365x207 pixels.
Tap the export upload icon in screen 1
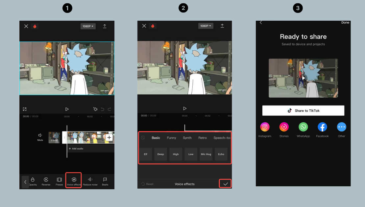coord(105,26)
